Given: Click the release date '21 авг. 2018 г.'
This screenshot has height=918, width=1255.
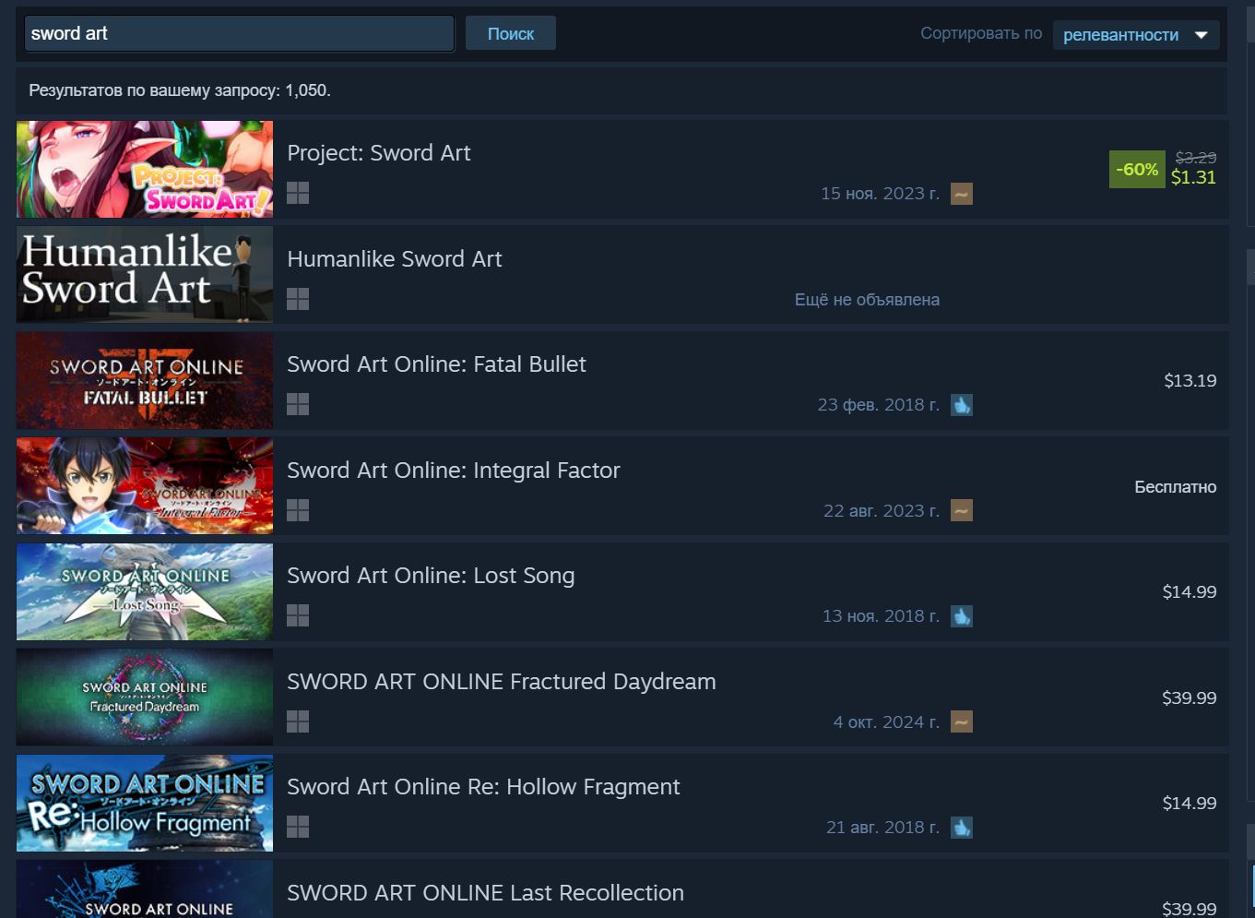Looking at the screenshot, I should [x=883, y=828].
